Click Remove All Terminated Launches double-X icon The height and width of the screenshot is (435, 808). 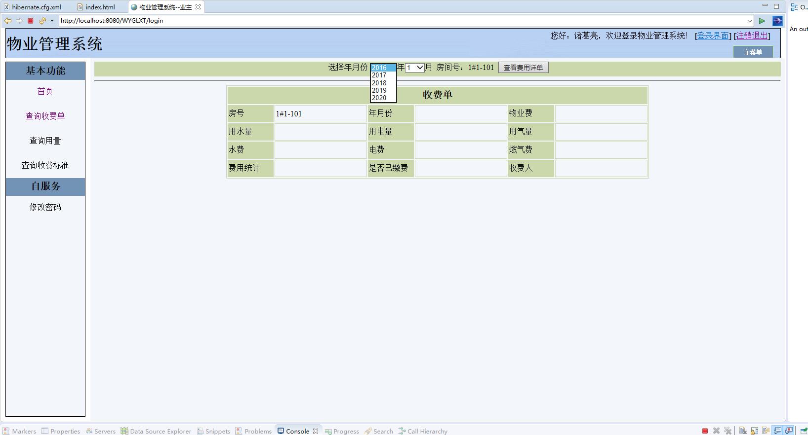pyautogui.click(x=727, y=431)
